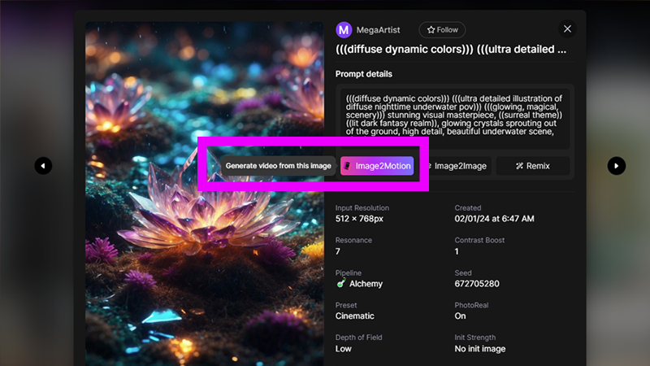Select the Depth of Field value Low
Viewport: 650px width, 366px height.
coord(343,349)
